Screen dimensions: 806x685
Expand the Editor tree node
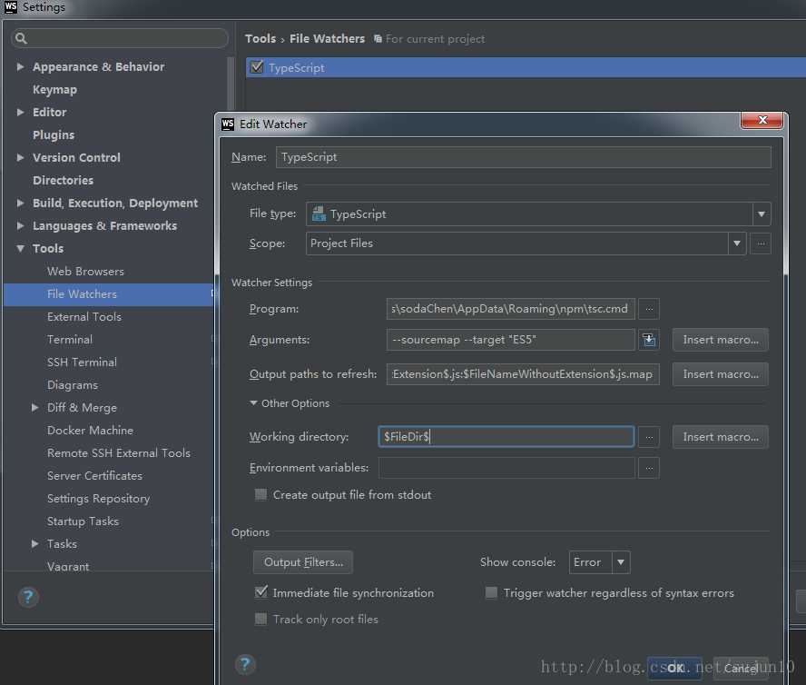[20, 112]
